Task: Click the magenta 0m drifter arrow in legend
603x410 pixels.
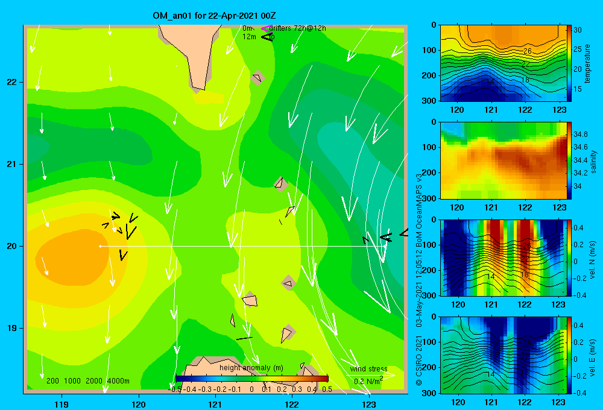Action: (x=266, y=28)
